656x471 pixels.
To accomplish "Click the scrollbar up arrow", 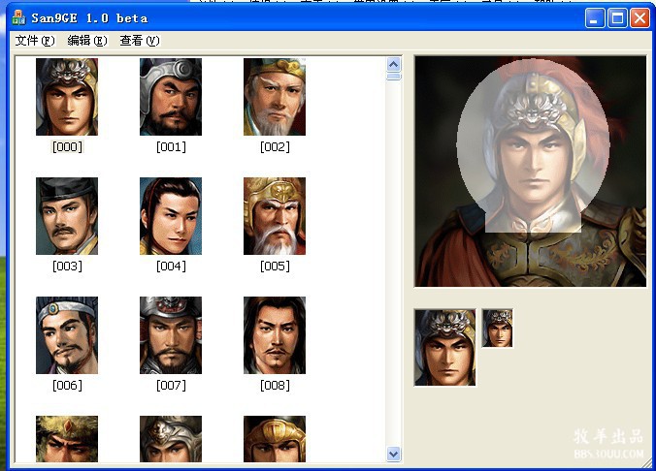I will coord(394,64).
